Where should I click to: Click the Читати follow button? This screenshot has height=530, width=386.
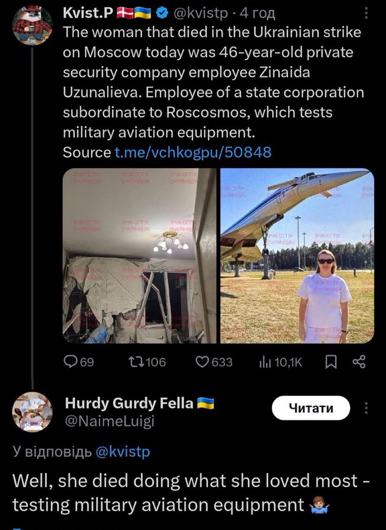click(311, 408)
